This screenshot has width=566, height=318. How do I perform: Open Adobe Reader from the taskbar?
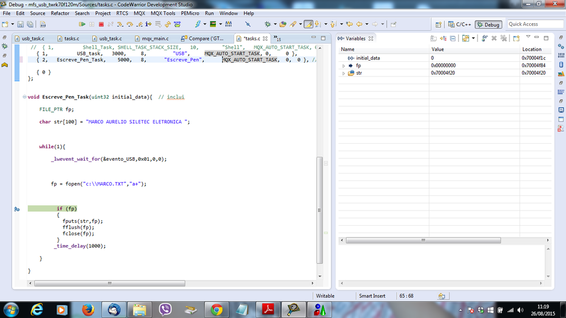pos(268,310)
